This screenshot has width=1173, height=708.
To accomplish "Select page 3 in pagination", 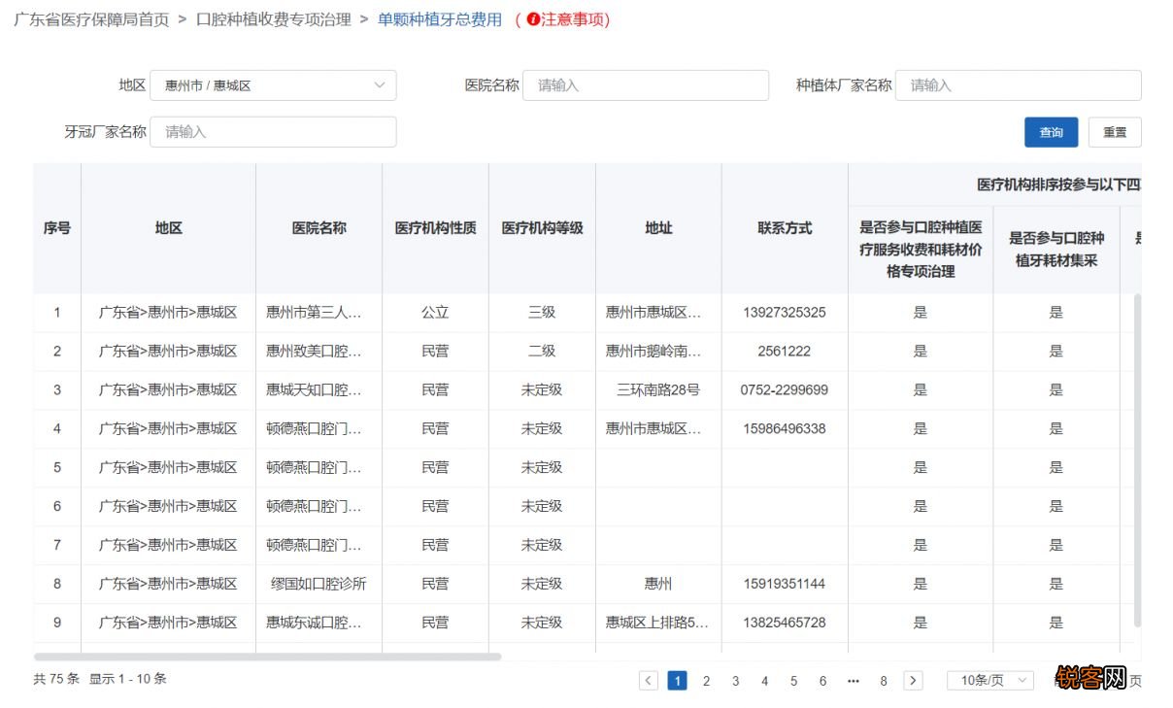I will (x=736, y=681).
